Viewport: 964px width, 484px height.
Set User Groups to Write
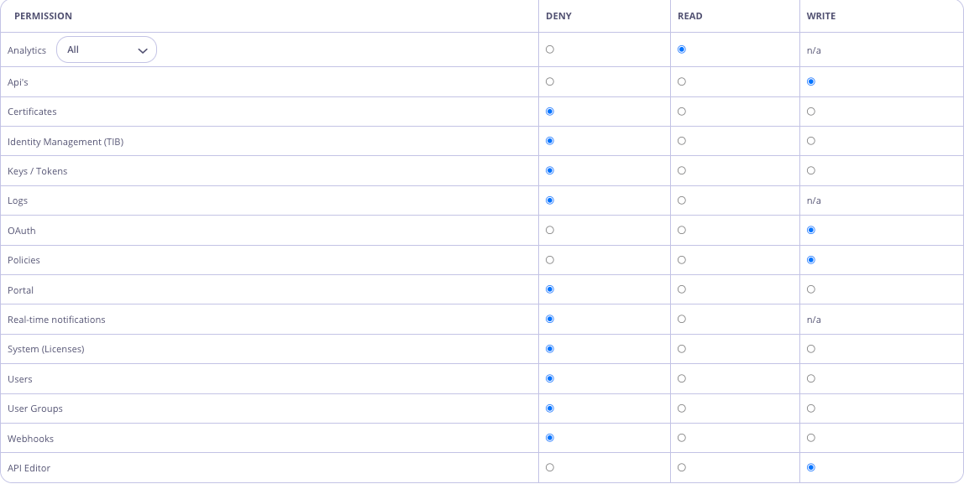pyautogui.click(x=811, y=408)
